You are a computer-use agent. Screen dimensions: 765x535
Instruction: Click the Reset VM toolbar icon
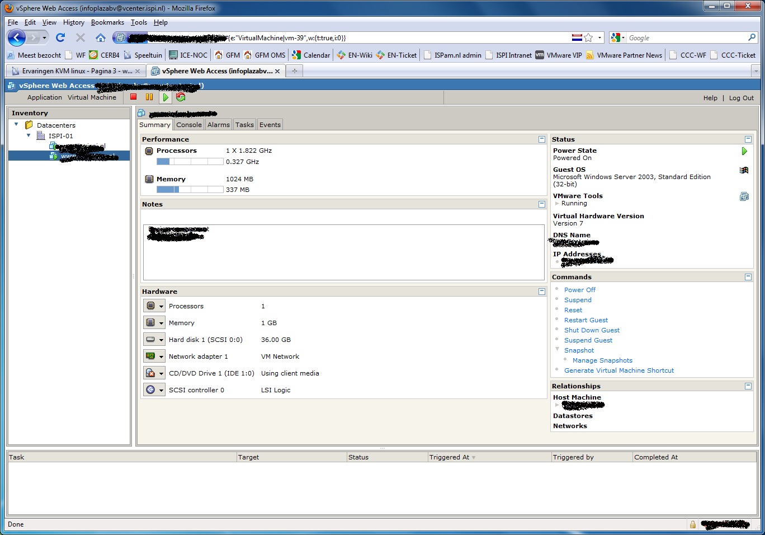coord(181,97)
